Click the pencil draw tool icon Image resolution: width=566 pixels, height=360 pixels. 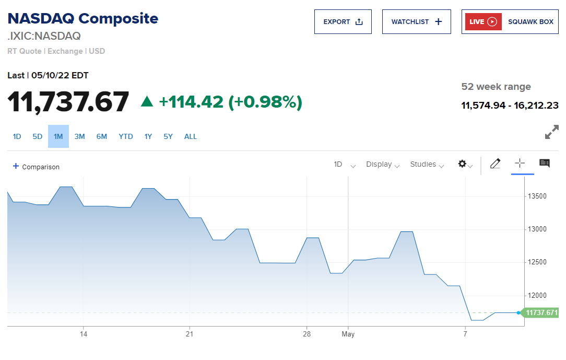click(x=495, y=164)
